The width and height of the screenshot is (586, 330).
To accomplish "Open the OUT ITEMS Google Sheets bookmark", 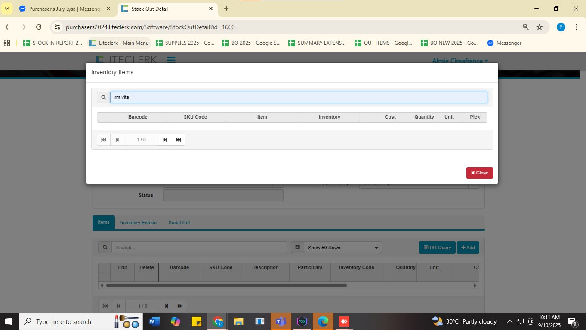I will [383, 43].
